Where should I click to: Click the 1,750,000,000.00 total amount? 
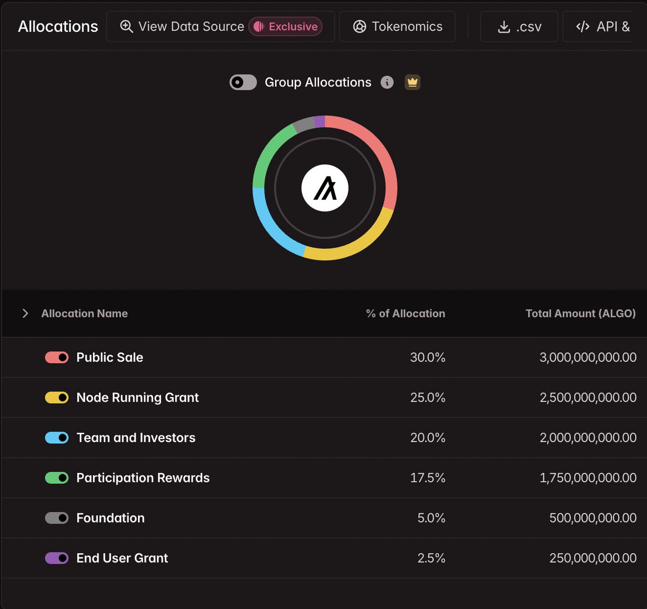tap(588, 478)
